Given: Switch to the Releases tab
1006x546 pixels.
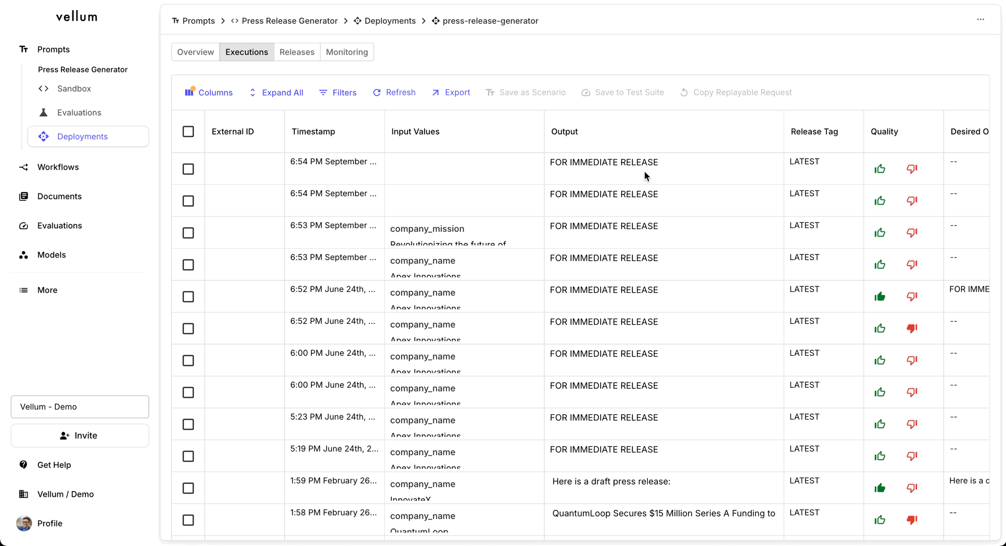Looking at the screenshot, I should (297, 52).
